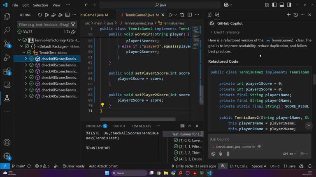Open run options dropdown beside run button
Viewport: 316px width, 177px height.
click(176, 15)
